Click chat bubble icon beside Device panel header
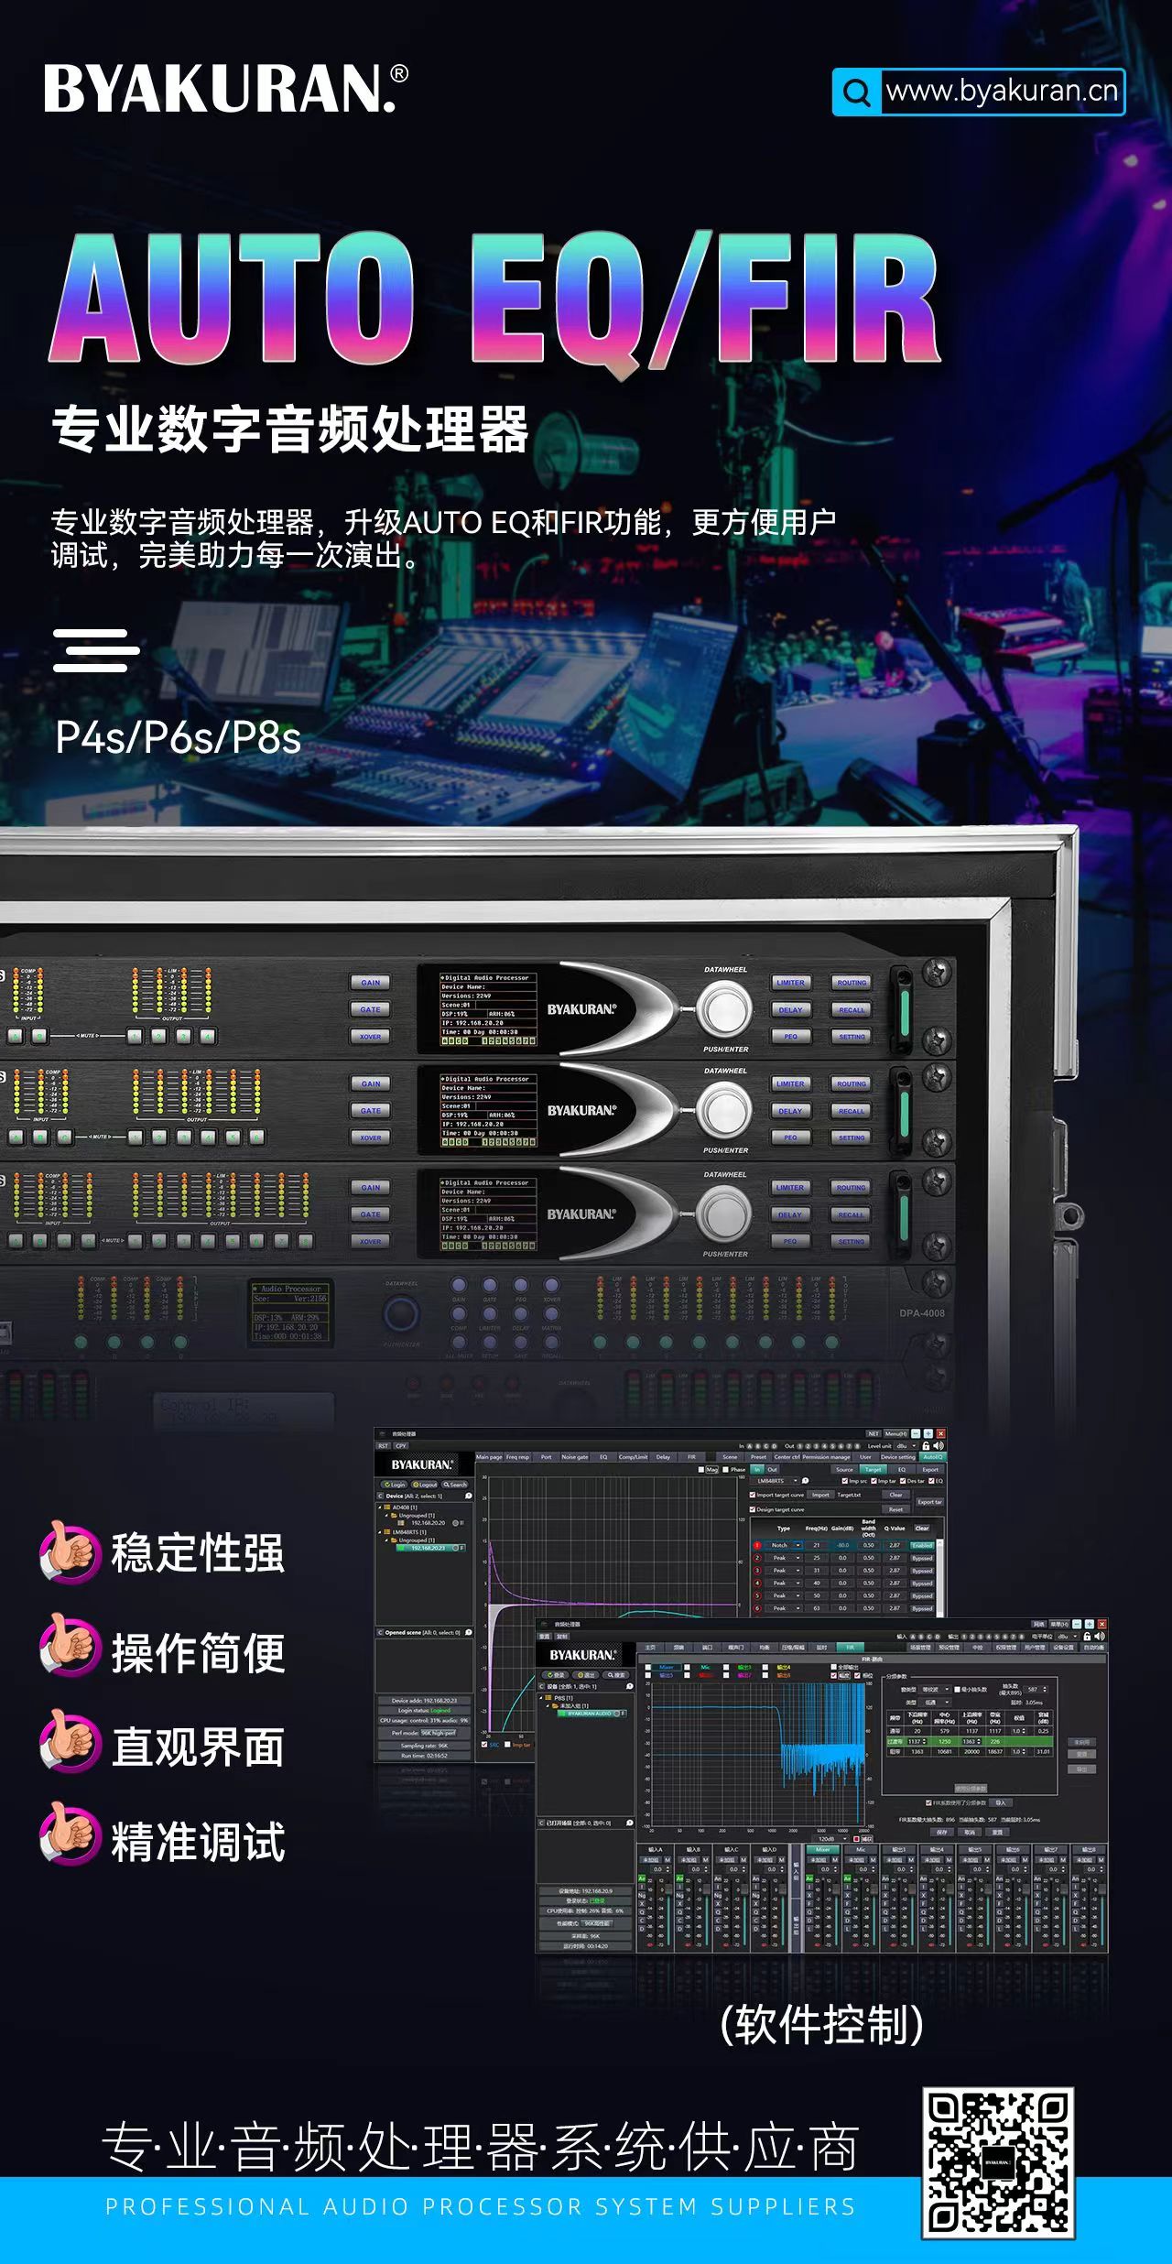 tap(468, 1496)
